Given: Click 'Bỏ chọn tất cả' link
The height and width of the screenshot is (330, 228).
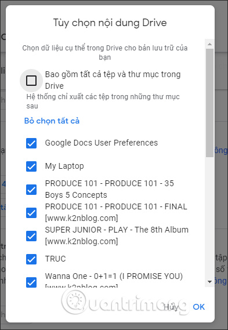Looking at the screenshot, I should click(x=52, y=121).
